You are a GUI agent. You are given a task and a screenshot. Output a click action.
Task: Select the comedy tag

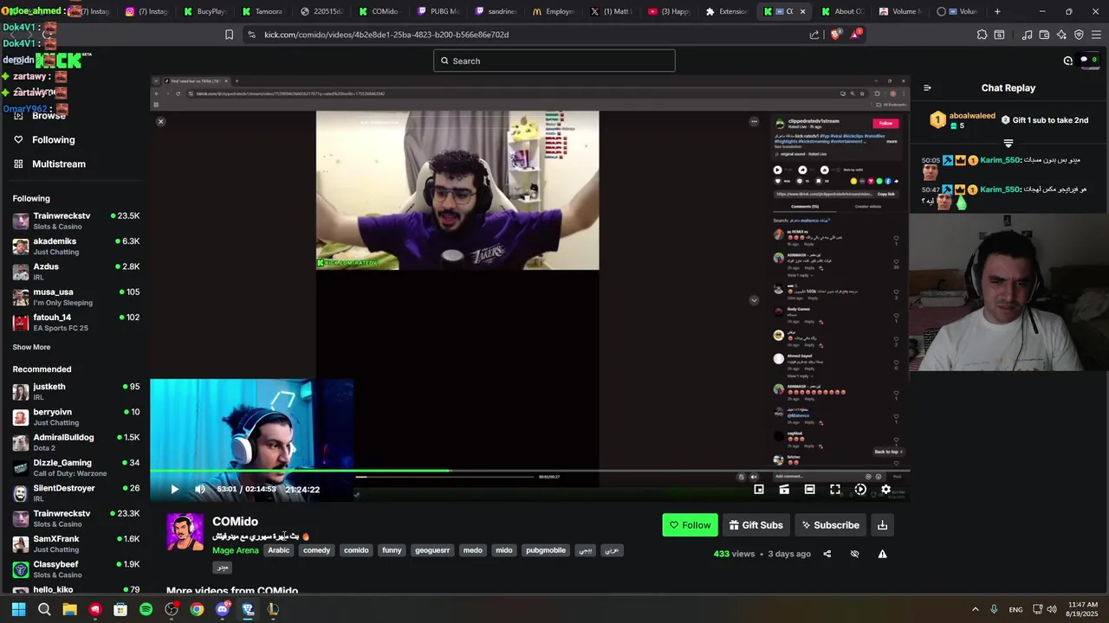coord(316,550)
